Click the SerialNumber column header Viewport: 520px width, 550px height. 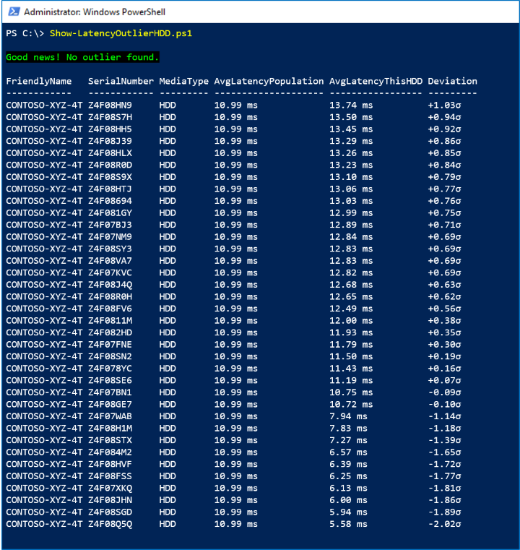click(x=121, y=82)
